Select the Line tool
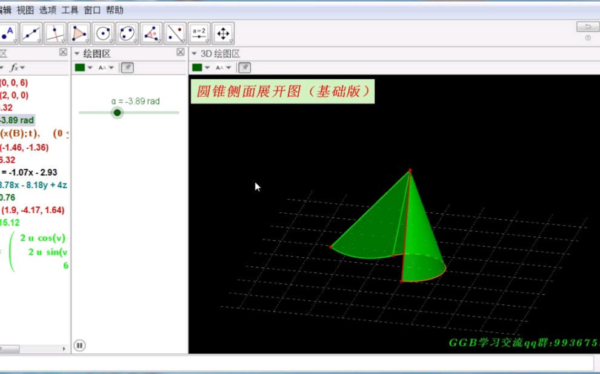This screenshot has width=600, height=374. tap(31, 33)
